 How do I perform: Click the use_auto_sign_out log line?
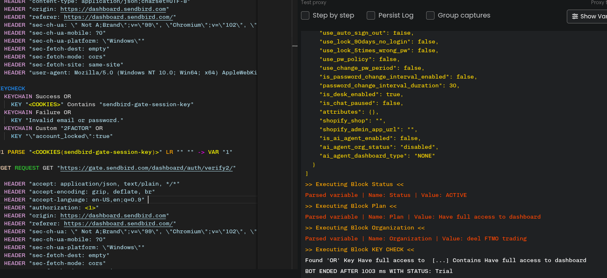[367, 33]
